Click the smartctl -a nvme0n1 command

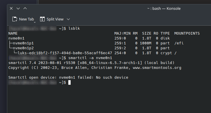pyautogui.click(x=90, y=58)
